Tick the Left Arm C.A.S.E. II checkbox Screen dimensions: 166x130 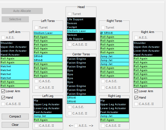click(x=3, y=104)
